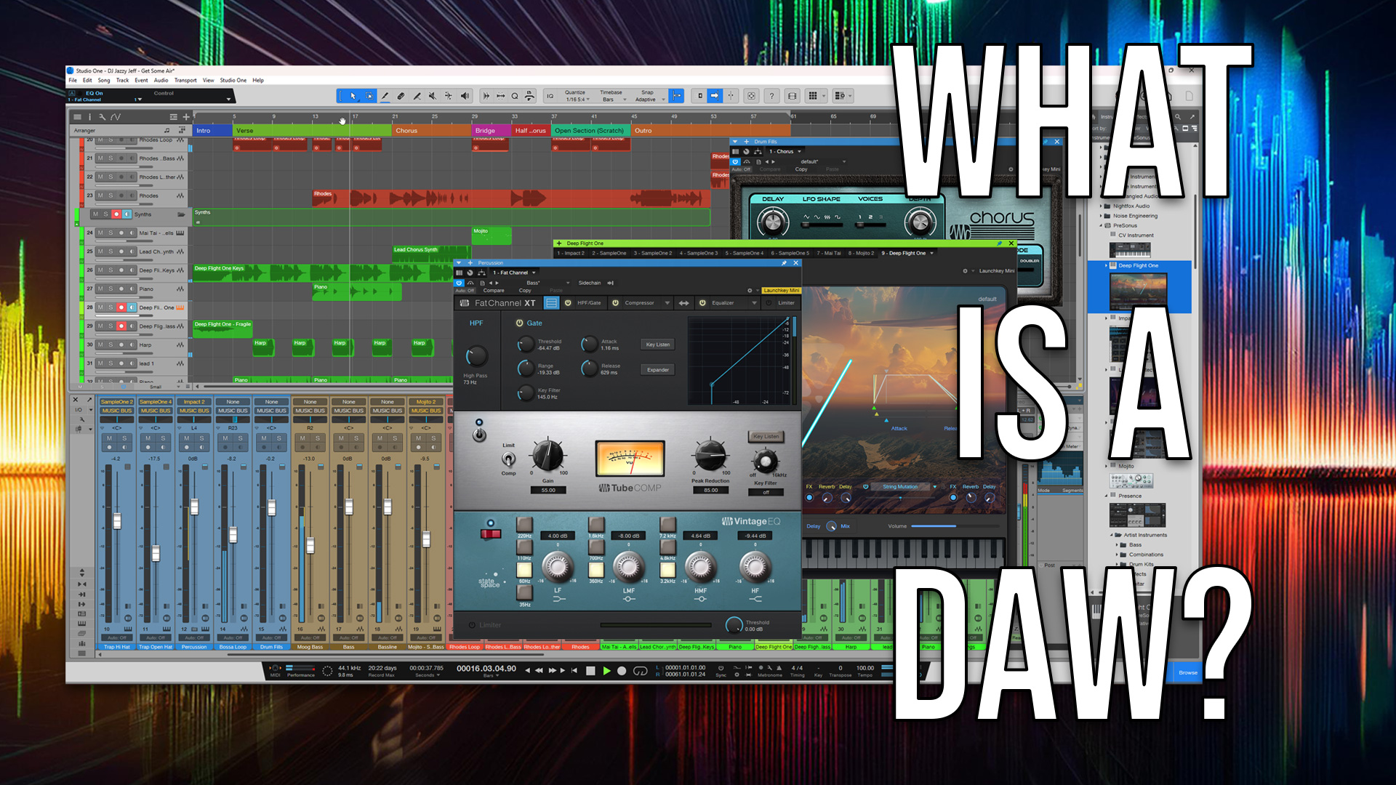The height and width of the screenshot is (785, 1396).
Task: Select the Listen speaker tool
Action: tap(465, 96)
